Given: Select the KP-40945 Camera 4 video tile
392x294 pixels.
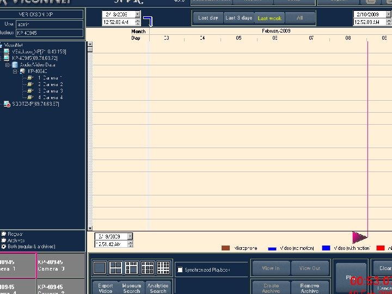Looking at the screenshot, I should [x=18, y=286].
